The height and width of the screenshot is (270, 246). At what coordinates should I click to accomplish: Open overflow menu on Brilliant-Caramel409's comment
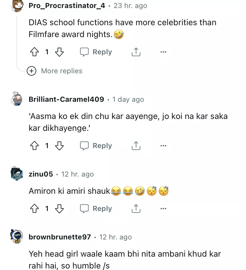163,146
